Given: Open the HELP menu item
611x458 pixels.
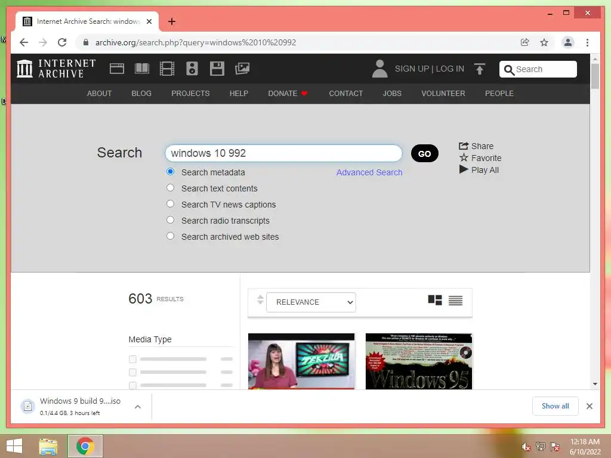Looking at the screenshot, I should click(x=239, y=94).
